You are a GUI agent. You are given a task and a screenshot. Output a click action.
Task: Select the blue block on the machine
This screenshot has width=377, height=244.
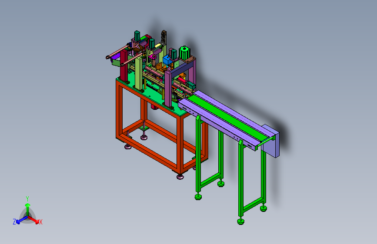pyautogui.click(x=168, y=60)
